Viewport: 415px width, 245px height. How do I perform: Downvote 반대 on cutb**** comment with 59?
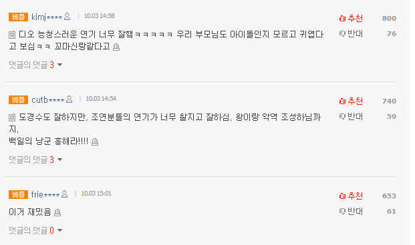tap(351, 116)
